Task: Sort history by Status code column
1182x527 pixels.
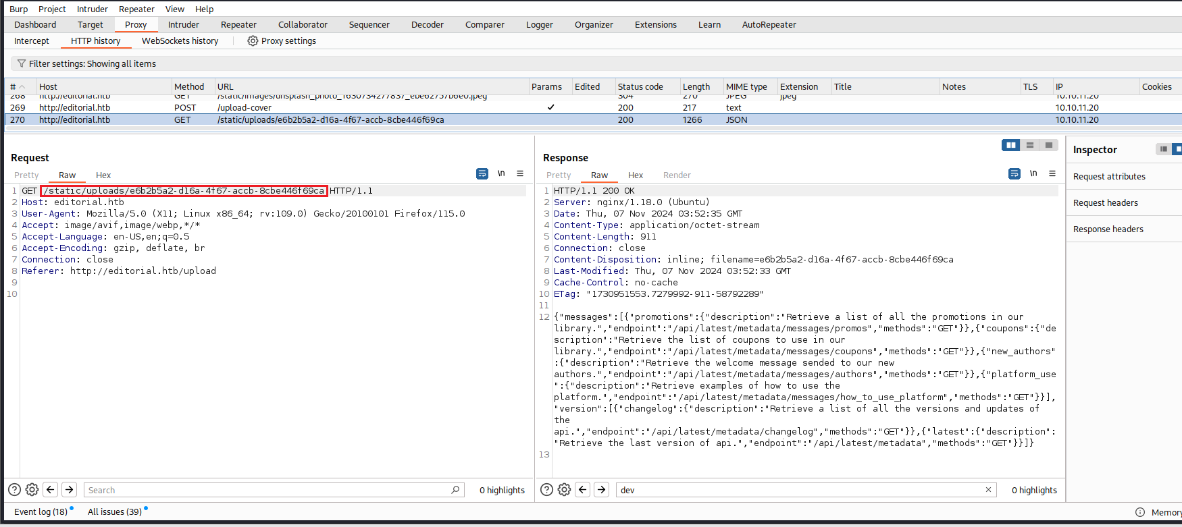Action: point(647,86)
